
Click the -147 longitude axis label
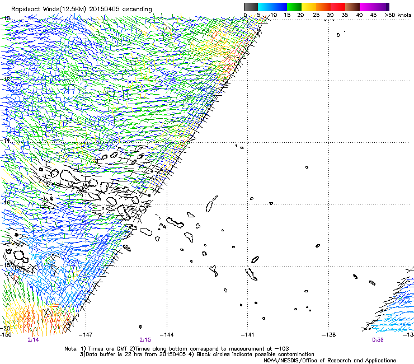[x=86, y=335]
